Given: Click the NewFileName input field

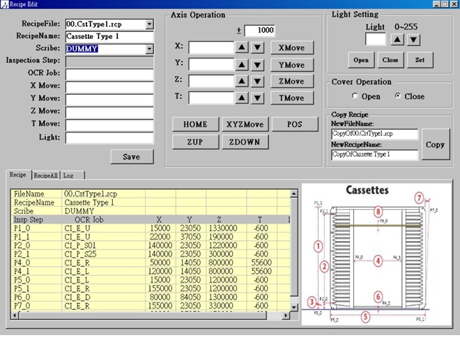Looking at the screenshot, I should [374, 134].
